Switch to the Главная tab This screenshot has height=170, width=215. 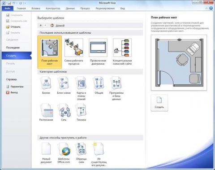pyautogui.click(x=21, y=9)
